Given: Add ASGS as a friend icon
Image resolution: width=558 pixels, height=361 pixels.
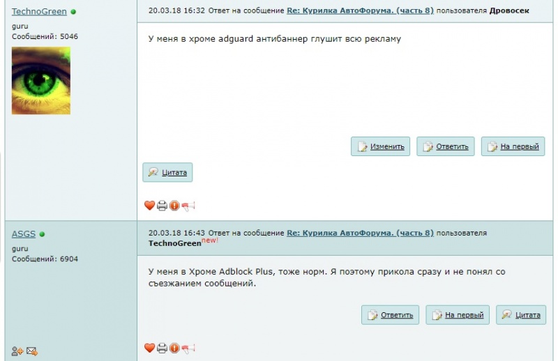Looking at the screenshot, I should (17, 351).
